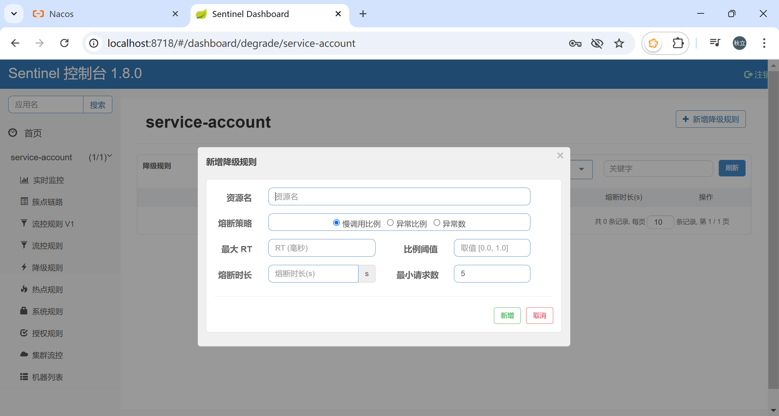This screenshot has height=416, width=779.
Task: Click the site information icon
Action: [x=94, y=43]
